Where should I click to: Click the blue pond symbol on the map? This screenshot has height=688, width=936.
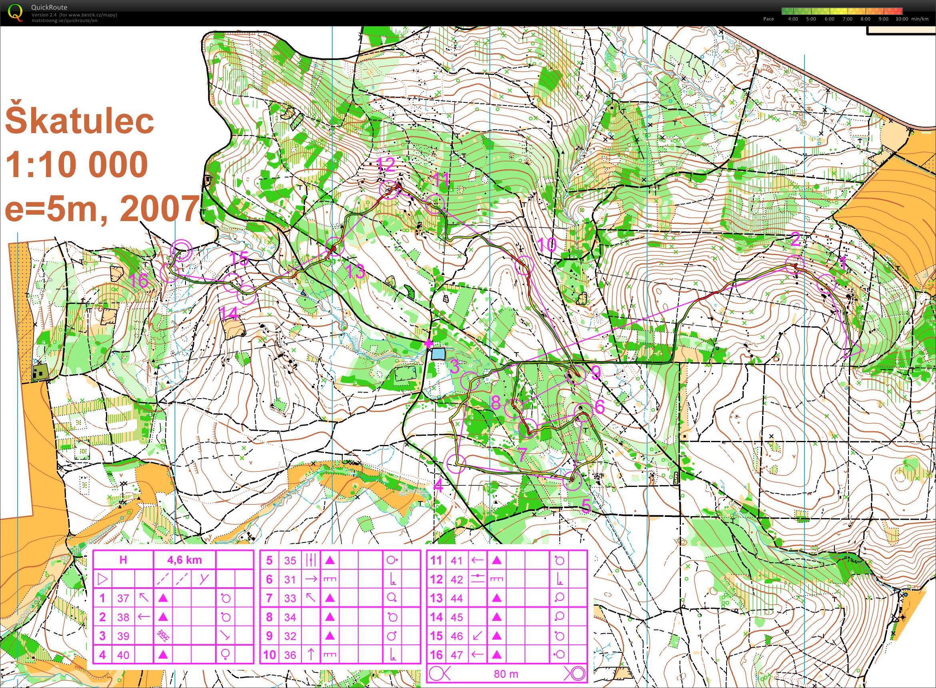(438, 355)
